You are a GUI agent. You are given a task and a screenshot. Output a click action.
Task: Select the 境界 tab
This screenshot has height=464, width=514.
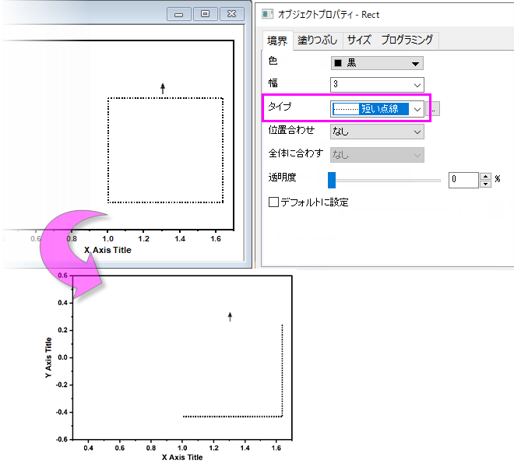(x=277, y=40)
